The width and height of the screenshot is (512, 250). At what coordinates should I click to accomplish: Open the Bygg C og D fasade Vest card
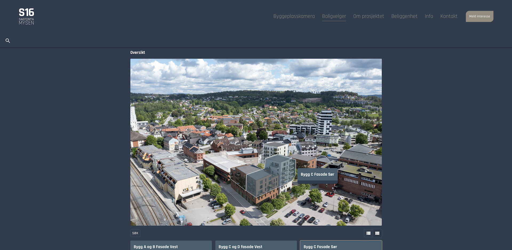(256, 246)
